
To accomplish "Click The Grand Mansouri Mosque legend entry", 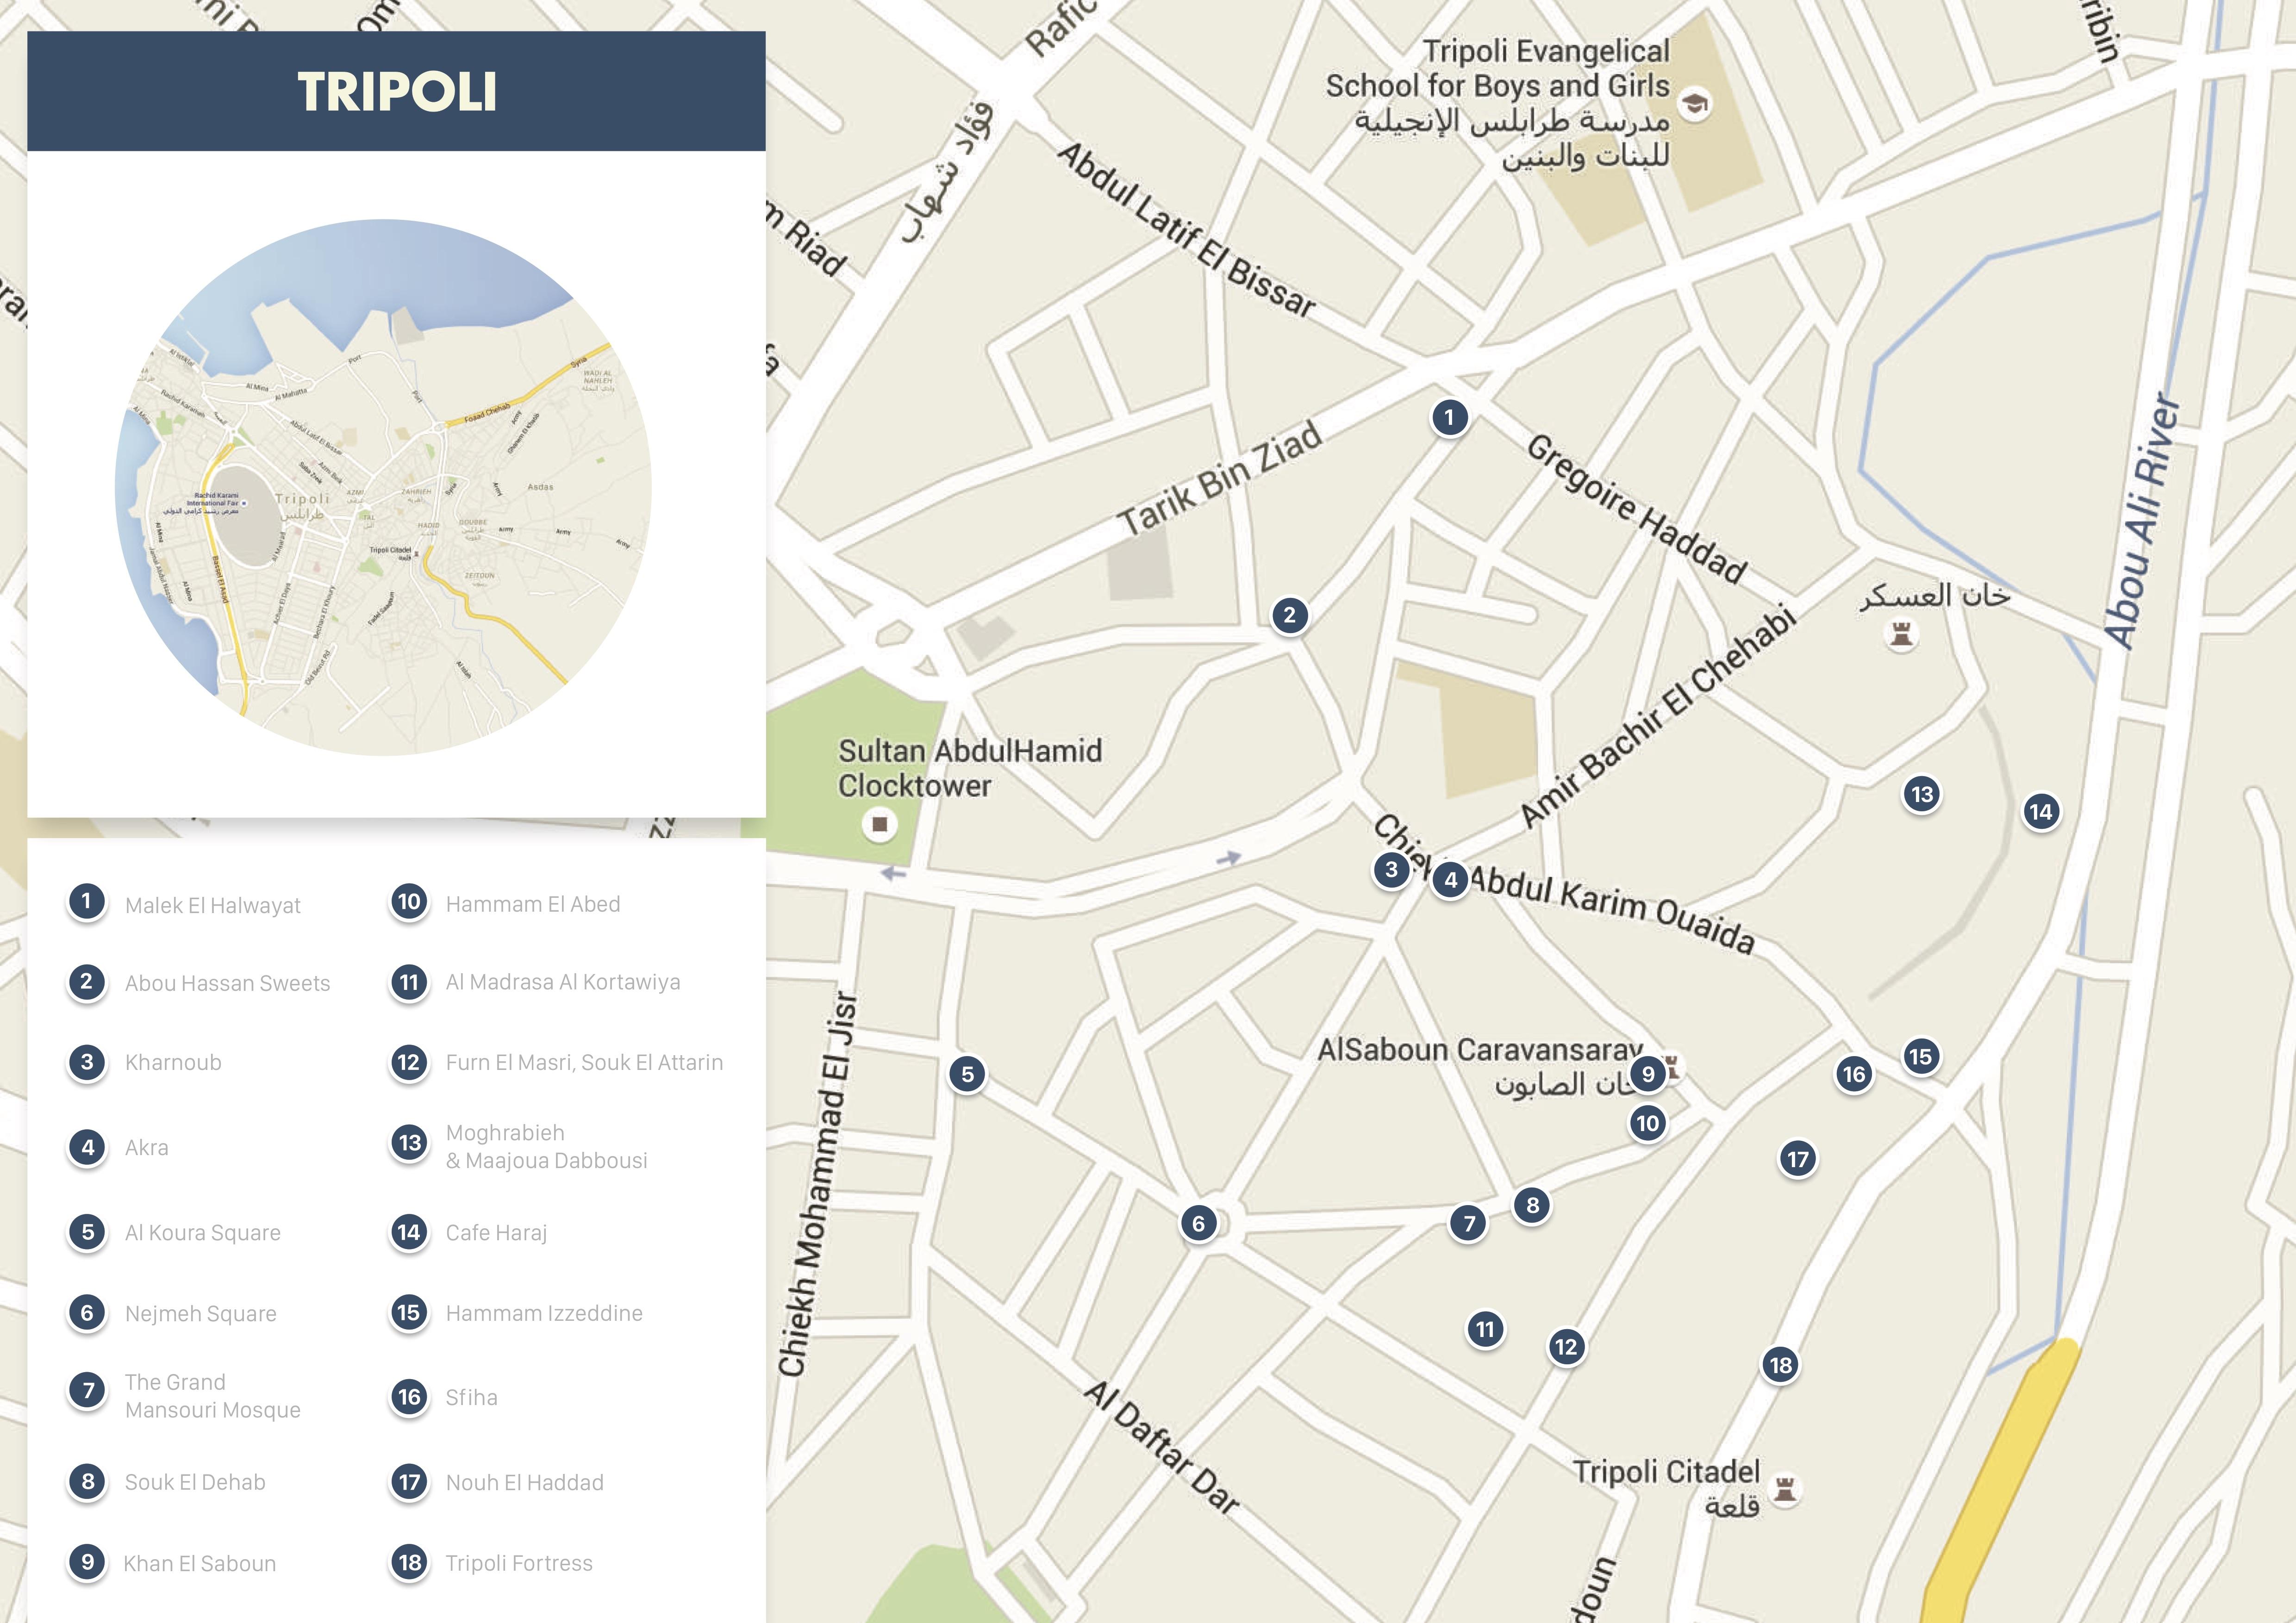I will click(212, 1396).
